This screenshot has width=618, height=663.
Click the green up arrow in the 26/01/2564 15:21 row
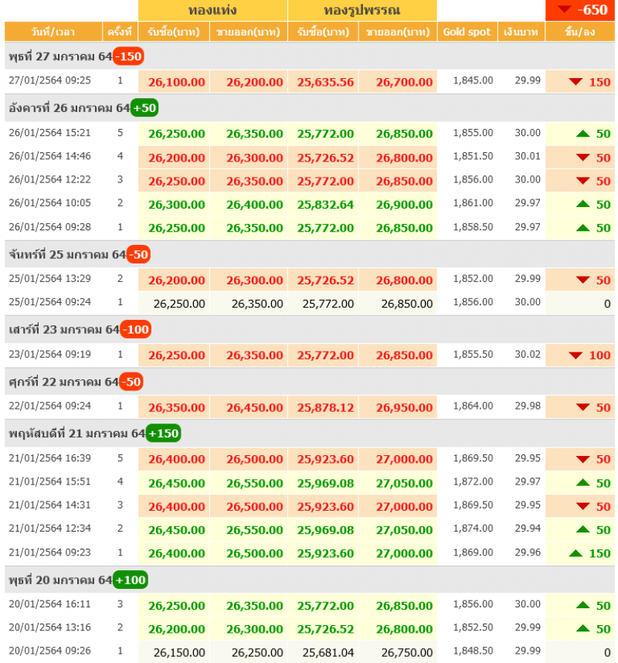point(583,134)
